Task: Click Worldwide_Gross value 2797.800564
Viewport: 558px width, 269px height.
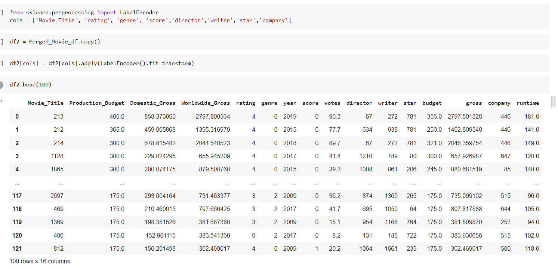Action: pos(213,116)
